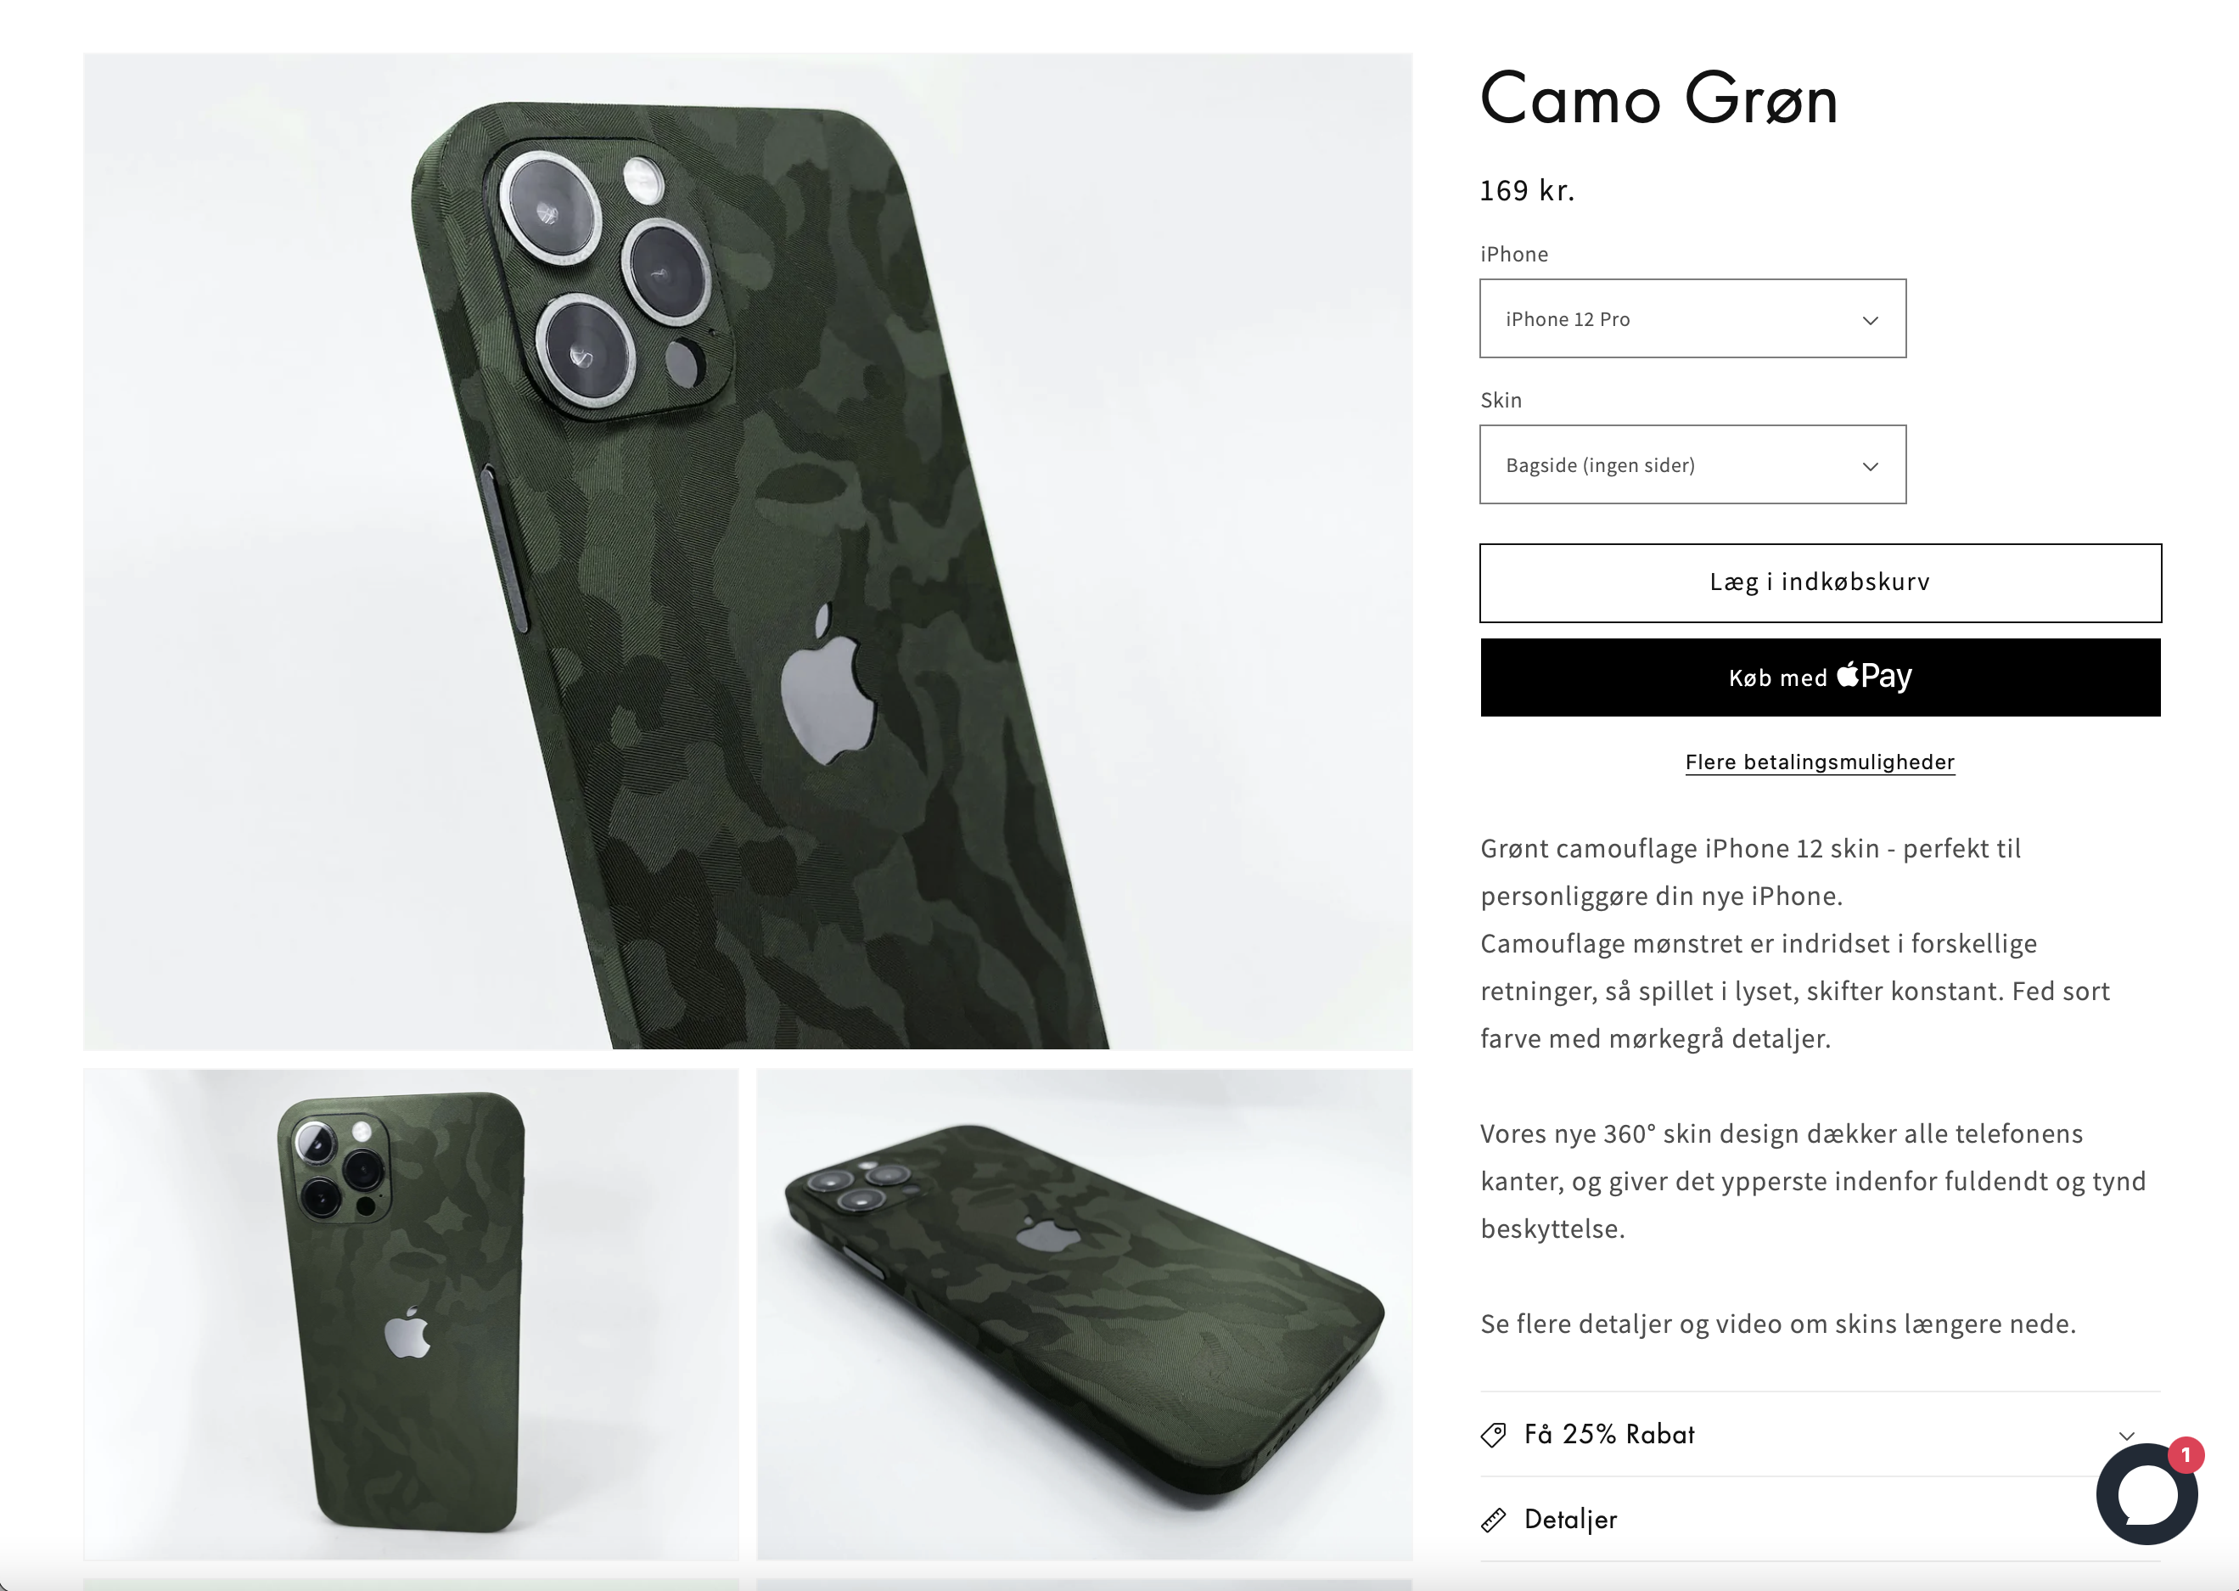Open the upright standing phone thumbnail
This screenshot has width=2239, height=1591.
[411, 1313]
